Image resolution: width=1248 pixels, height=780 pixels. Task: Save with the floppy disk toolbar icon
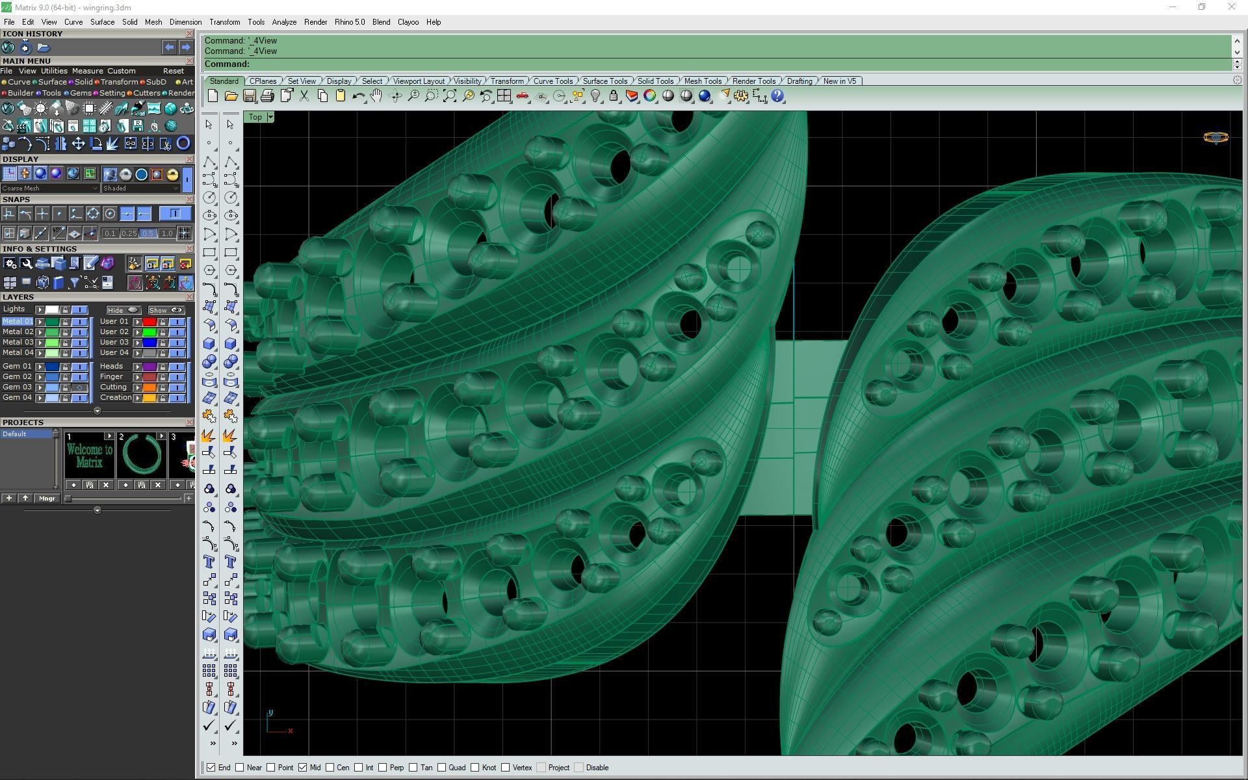tap(249, 96)
